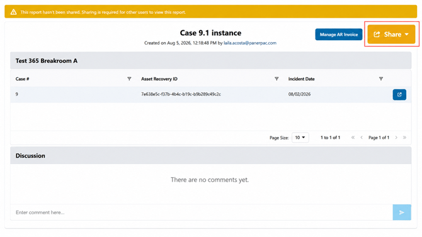422x237 pixels.
Task: Filter the Case # column
Action: point(129,79)
